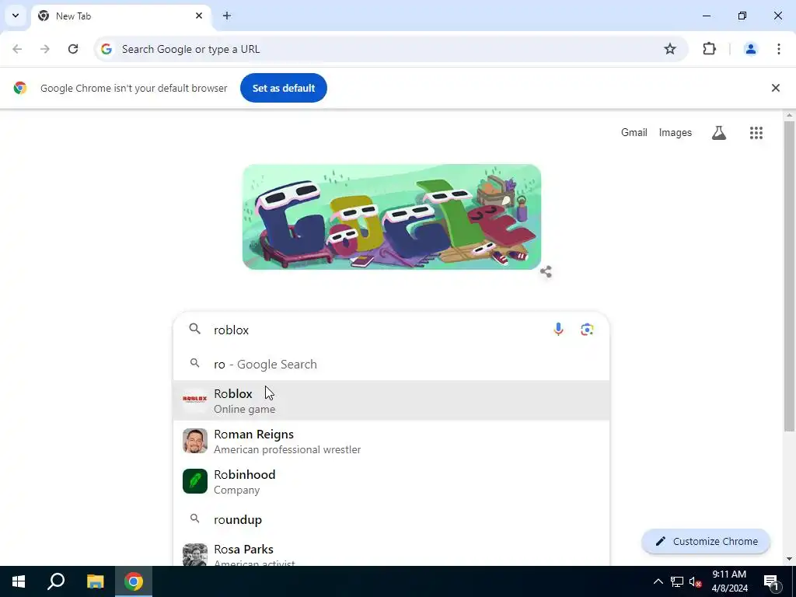The height and width of the screenshot is (597, 796).
Task: Open the Chrome profile avatar
Action: point(750,49)
